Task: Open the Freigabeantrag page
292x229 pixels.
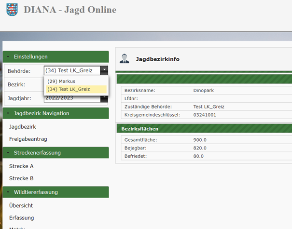Action: pyautogui.click(x=28, y=139)
